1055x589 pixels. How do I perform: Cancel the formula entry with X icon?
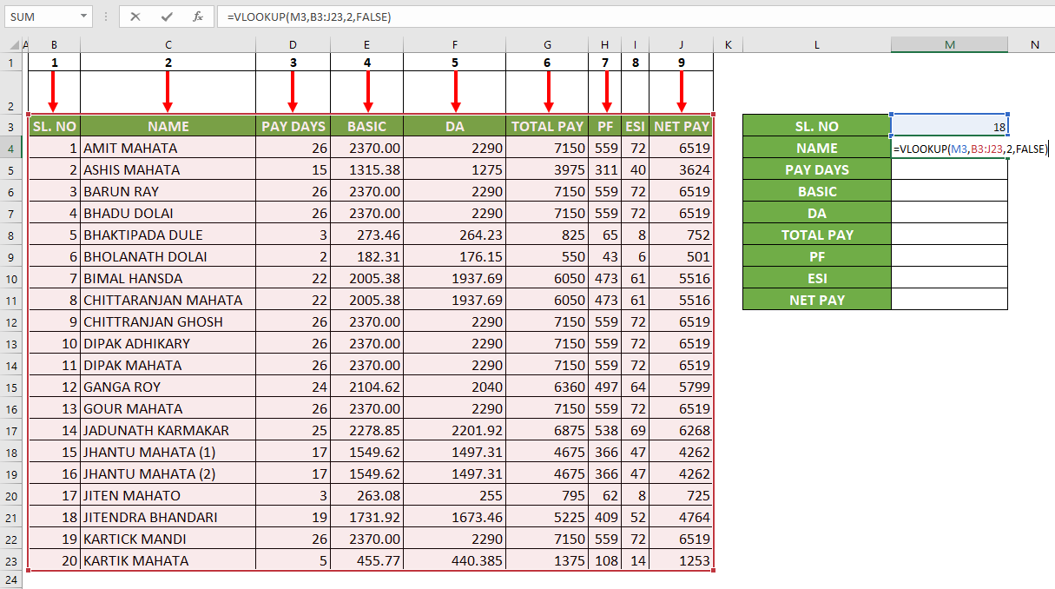tap(135, 17)
